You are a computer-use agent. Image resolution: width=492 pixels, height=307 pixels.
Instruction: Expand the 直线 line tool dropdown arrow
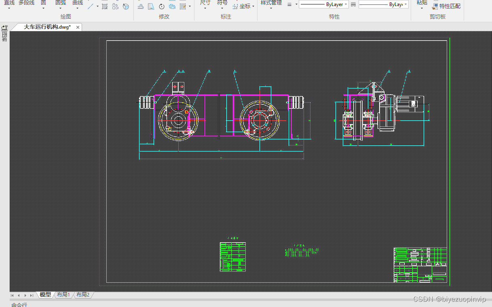(x=9, y=8)
